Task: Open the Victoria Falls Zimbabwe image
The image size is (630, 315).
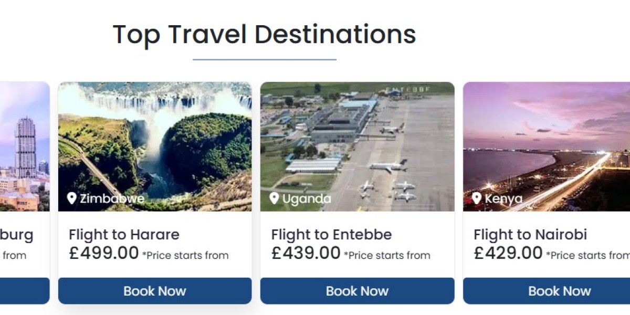Action: point(155,142)
